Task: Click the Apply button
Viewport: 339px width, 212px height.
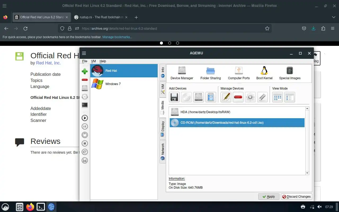Action: [x=269, y=197]
